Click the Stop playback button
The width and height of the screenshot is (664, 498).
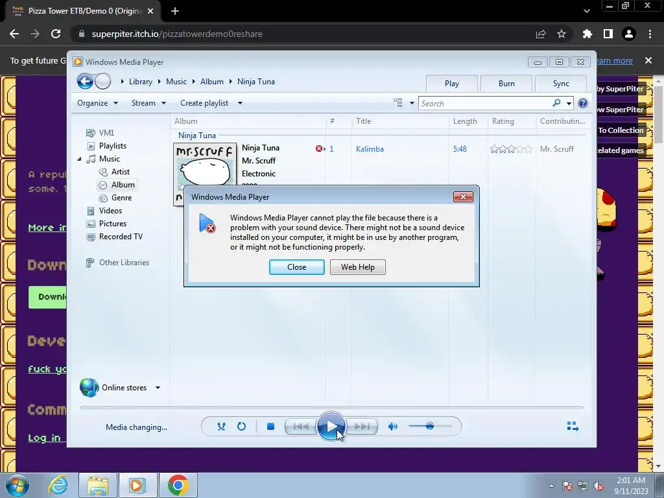point(270,427)
